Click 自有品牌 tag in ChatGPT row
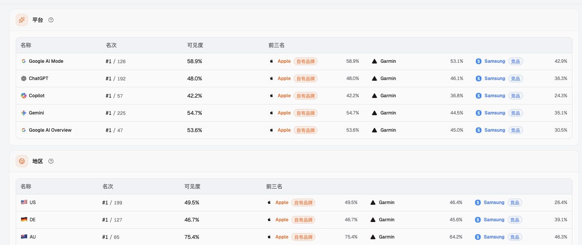The width and height of the screenshot is (582, 245). [306, 78]
